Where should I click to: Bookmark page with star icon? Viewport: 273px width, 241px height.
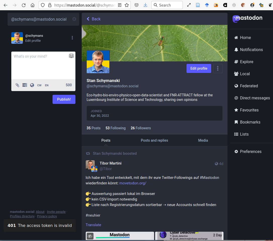tap(127, 5)
